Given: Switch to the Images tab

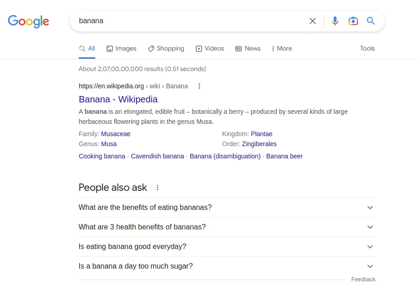Looking at the screenshot, I should [x=121, y=48].
